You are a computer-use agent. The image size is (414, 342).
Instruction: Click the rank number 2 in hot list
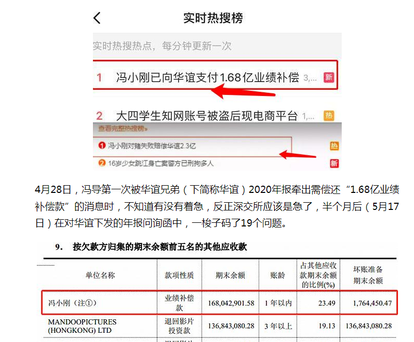[99, 116]
